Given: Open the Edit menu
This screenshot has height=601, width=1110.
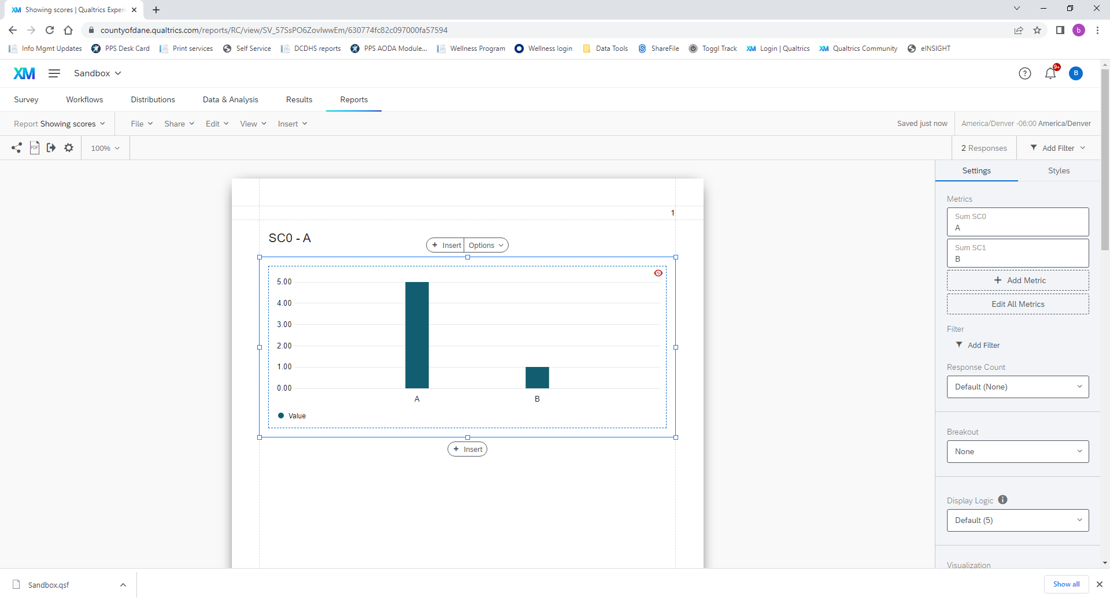Looking at the screenshot, I should click(x=217, y=124).
